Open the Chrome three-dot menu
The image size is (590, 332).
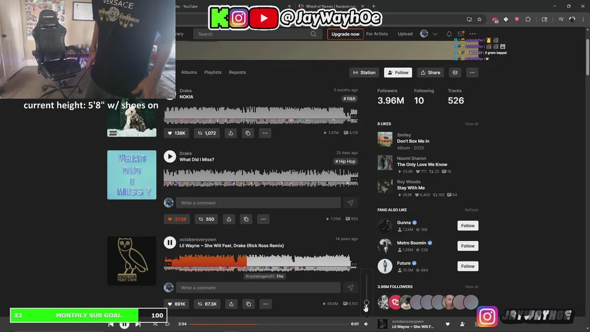pos(584,19)
